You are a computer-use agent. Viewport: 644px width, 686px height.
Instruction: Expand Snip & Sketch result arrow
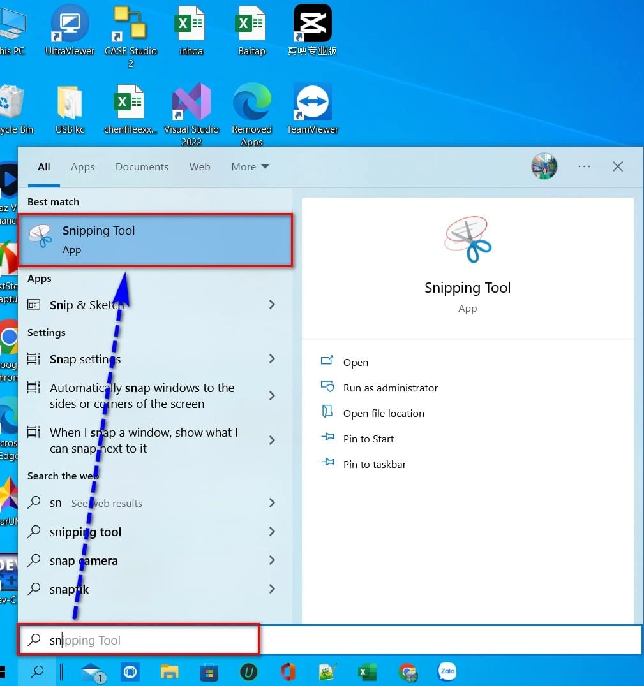[x=272, y=305]
